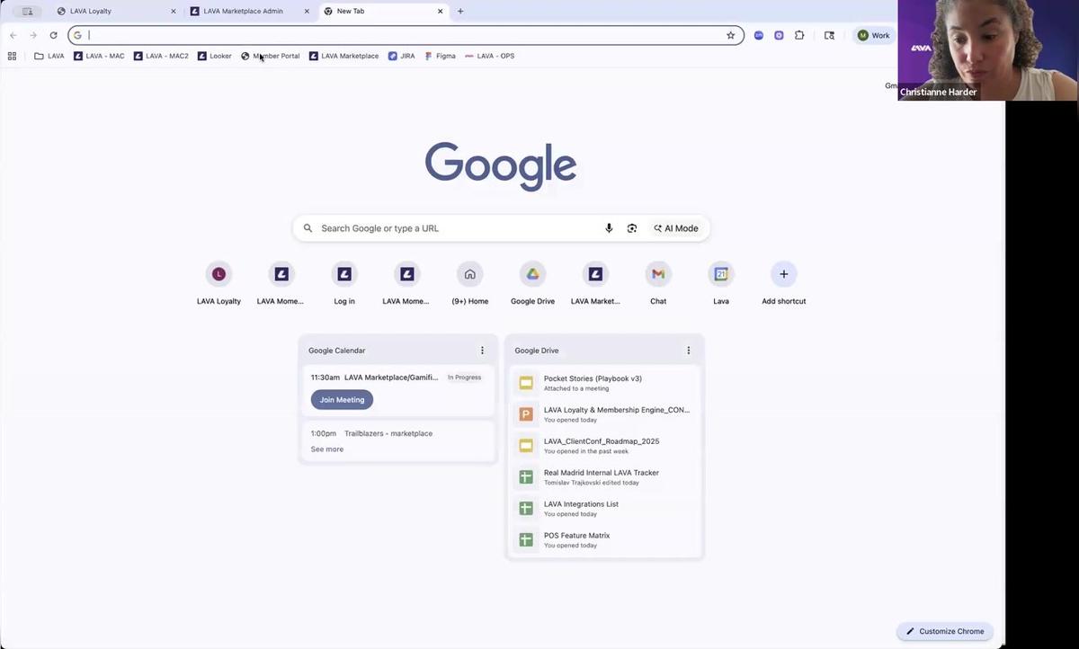Enable AI Mode in the search bar
This screenshot has width=1079, height=649.
pyautogui.click(x=674, y=227)
